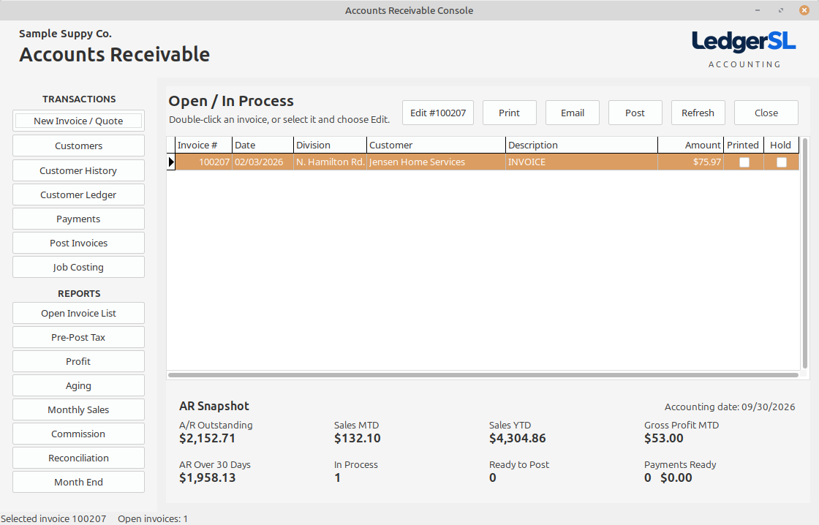Screen dimensions: 819x525
Task: Refresh the open invoice list
Action: pyautogui.click(x=698, y=113)
